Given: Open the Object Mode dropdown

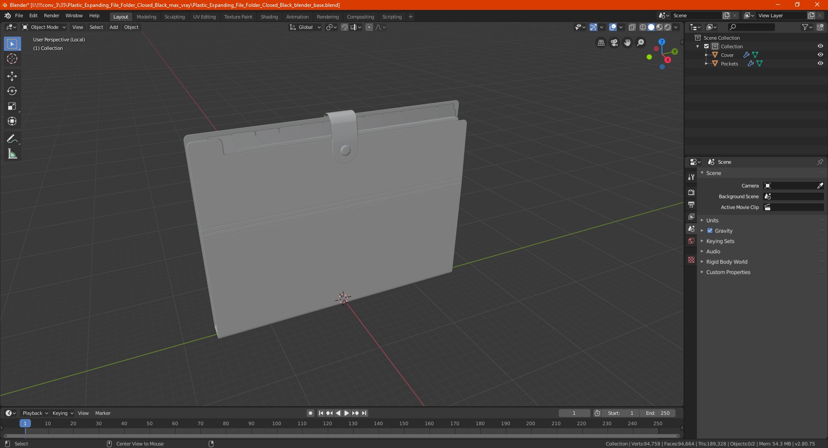Looking at the screenshot, I should pyautogui.click(x=44, y=27).
